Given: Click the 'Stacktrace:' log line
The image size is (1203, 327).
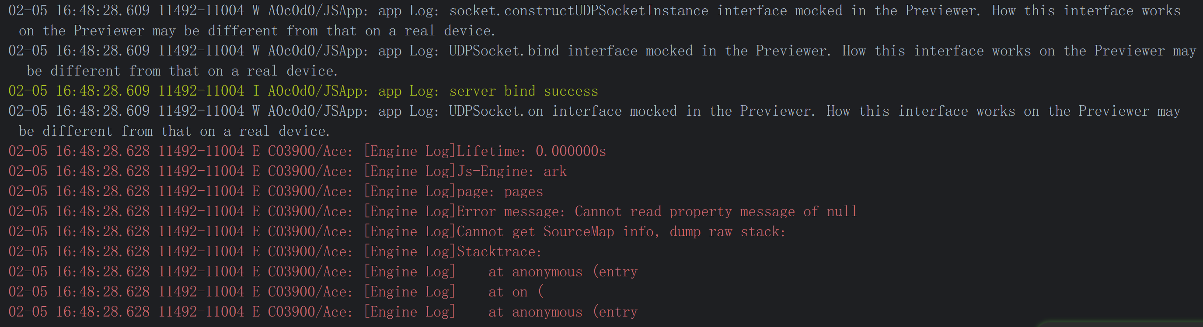Looking at the screenshot, I should click(499, 251).
